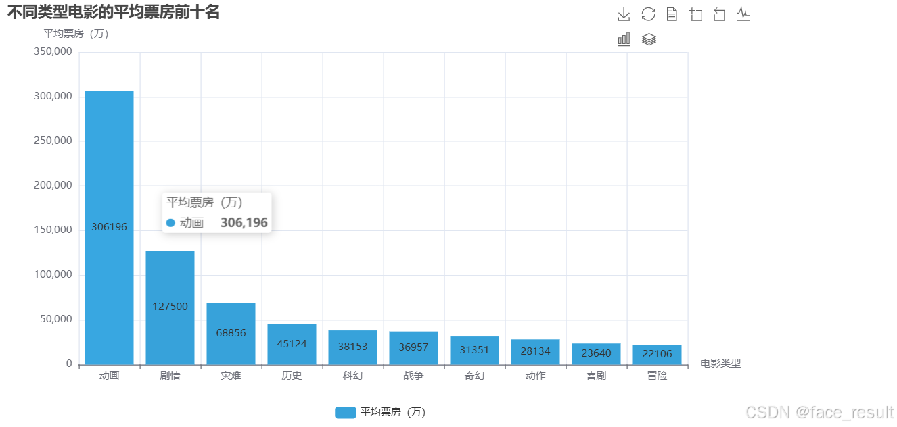Select the 灾难 bar in the chart
The width and height of the screenshot is (897, 427).
pyautogui.click(x=231, y=334)
